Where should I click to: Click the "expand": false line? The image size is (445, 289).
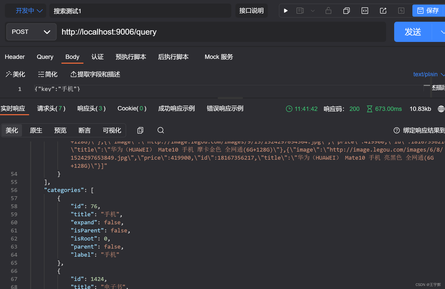pos(97,222)
